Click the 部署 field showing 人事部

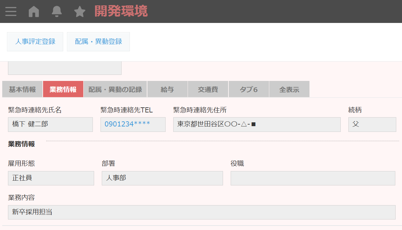click(162, 178)
